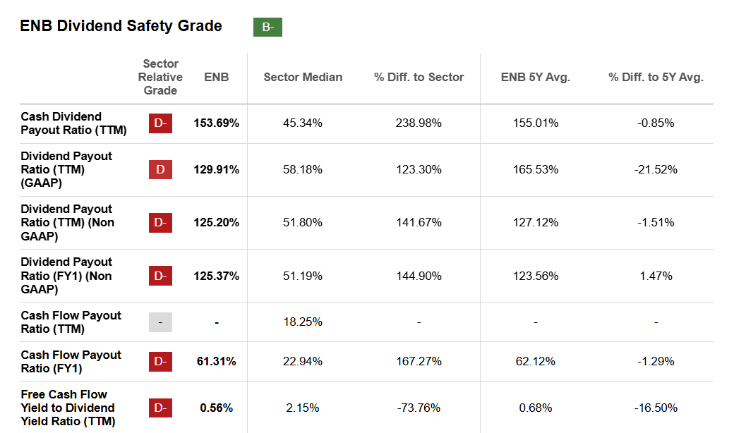Screen dimensions: 734x433
Task: Select the Cash Flow Payout Ratio (FY1) row label
Action: pyautogui.click(x=71, y=362)
